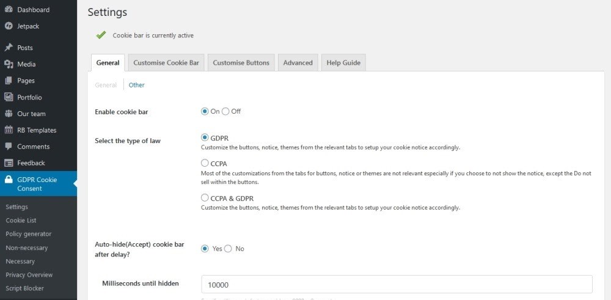
Task: Click the GDPR Cookie Consent lock icon
Action: 9,180
